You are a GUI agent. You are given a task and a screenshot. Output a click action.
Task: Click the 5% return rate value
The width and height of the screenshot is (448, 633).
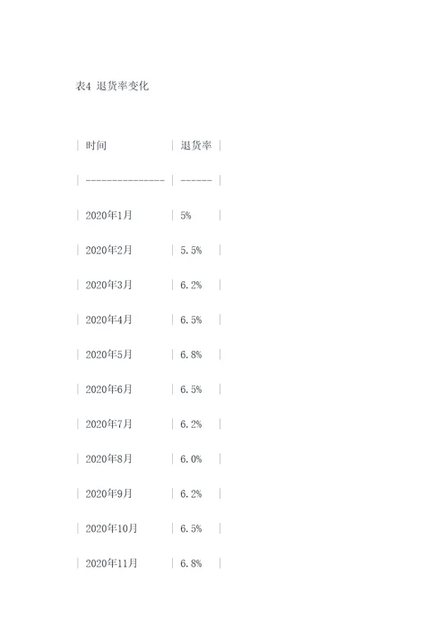point(185,215)
